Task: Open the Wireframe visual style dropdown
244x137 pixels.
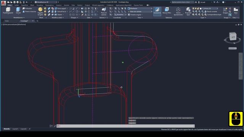Action: point(140,8)
